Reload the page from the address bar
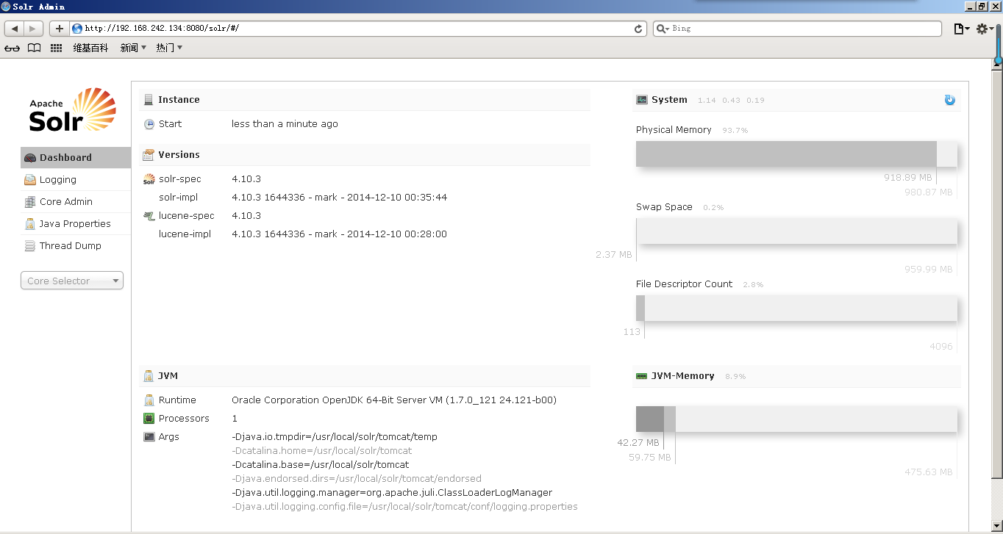This screenshot has height=534, width=1003. [x=638, y=29]
